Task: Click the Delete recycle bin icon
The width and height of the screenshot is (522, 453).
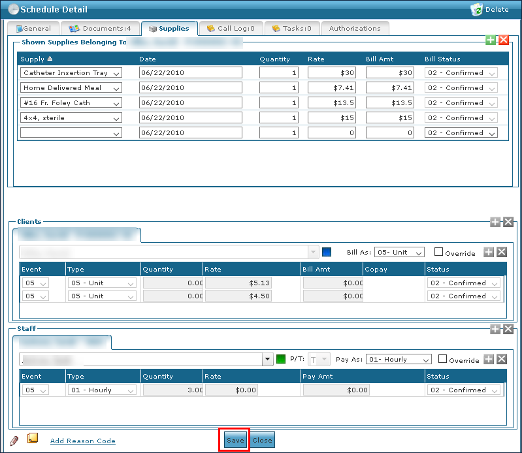Action: point(476,10)
